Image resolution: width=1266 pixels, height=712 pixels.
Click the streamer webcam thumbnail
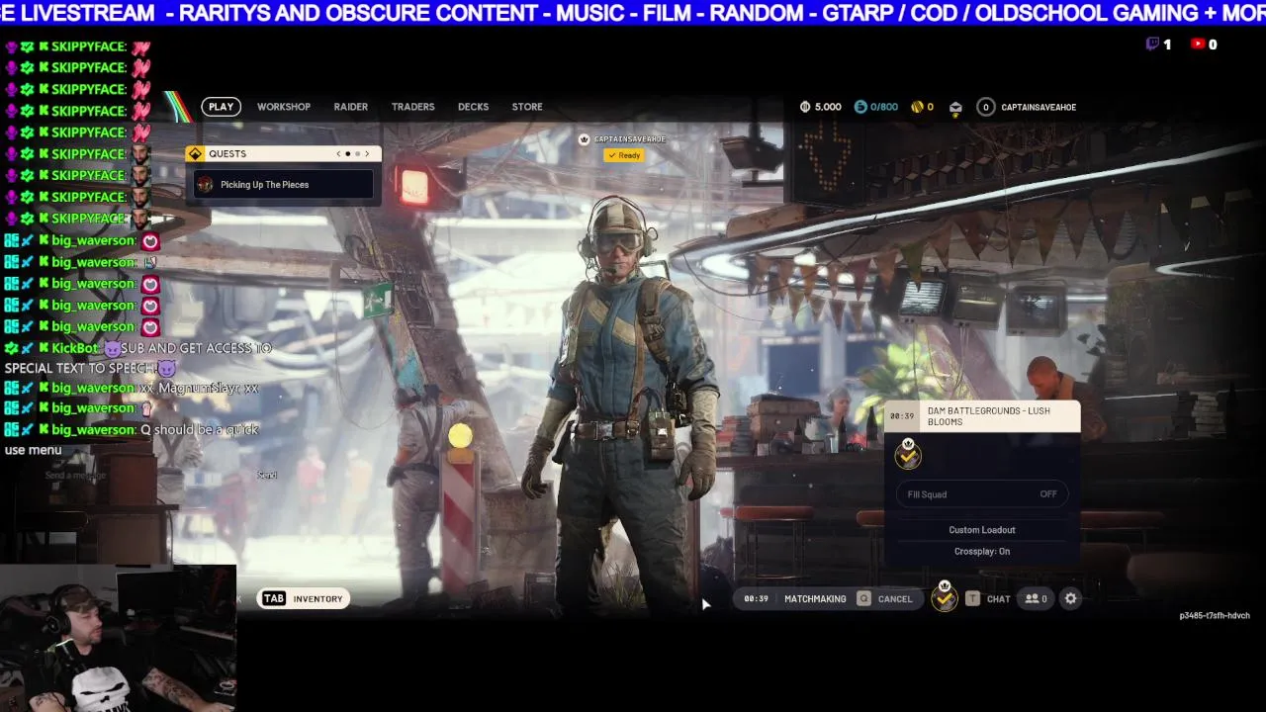coord(118,639)
